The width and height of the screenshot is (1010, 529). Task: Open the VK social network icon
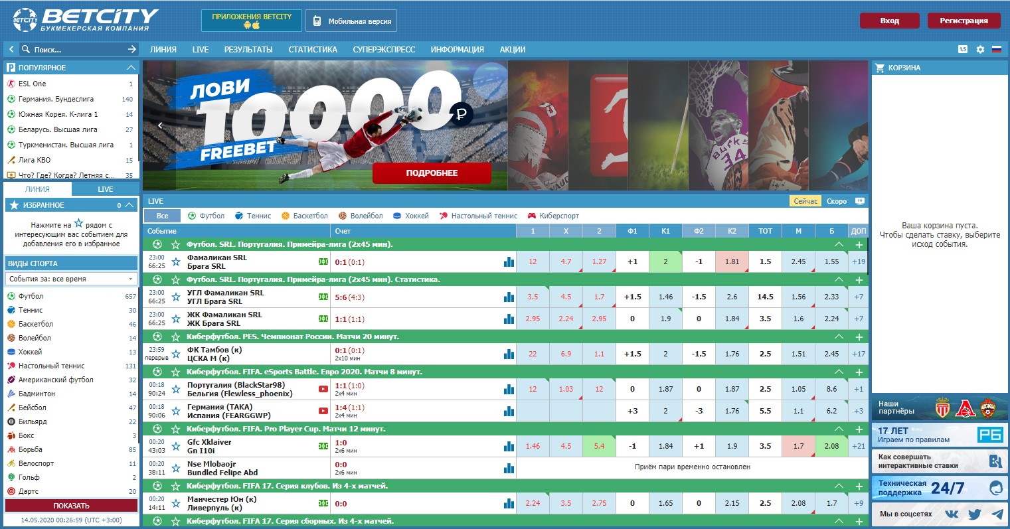pos(952,514)
